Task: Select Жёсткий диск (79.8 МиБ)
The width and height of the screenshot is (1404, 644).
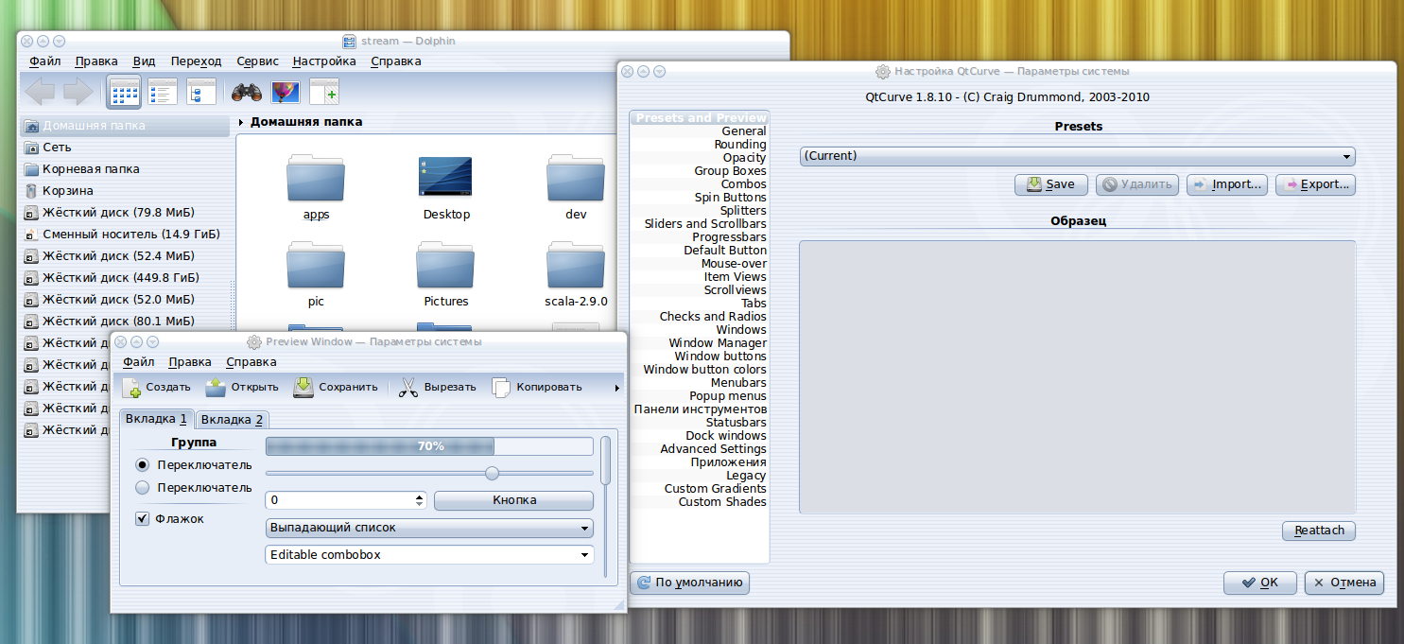Action: [124, 213]
